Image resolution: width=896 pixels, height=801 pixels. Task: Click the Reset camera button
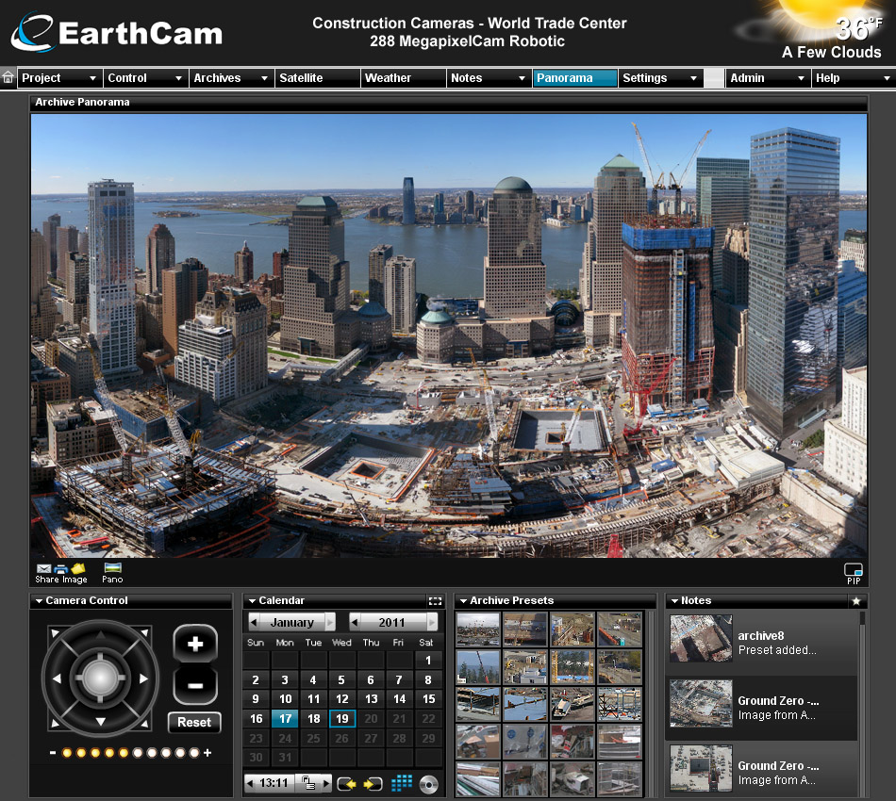[x=194, y=722]
